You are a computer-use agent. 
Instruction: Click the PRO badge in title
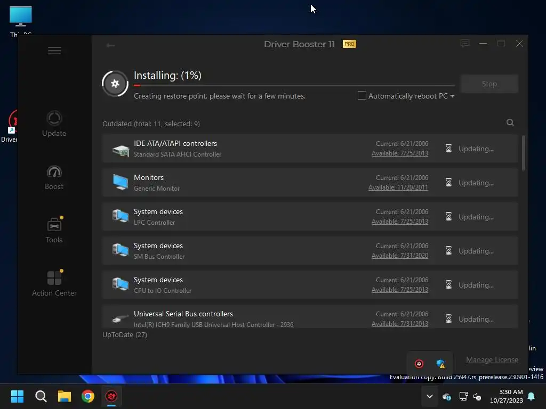349,44
